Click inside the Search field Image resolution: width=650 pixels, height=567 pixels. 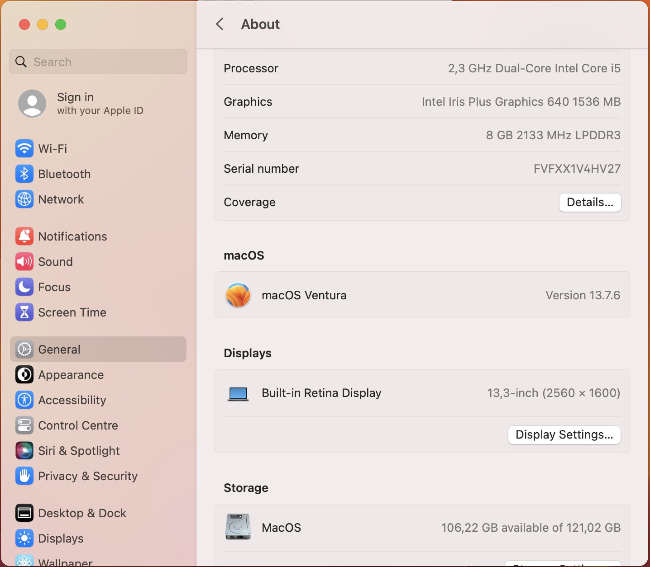(98, 61)
